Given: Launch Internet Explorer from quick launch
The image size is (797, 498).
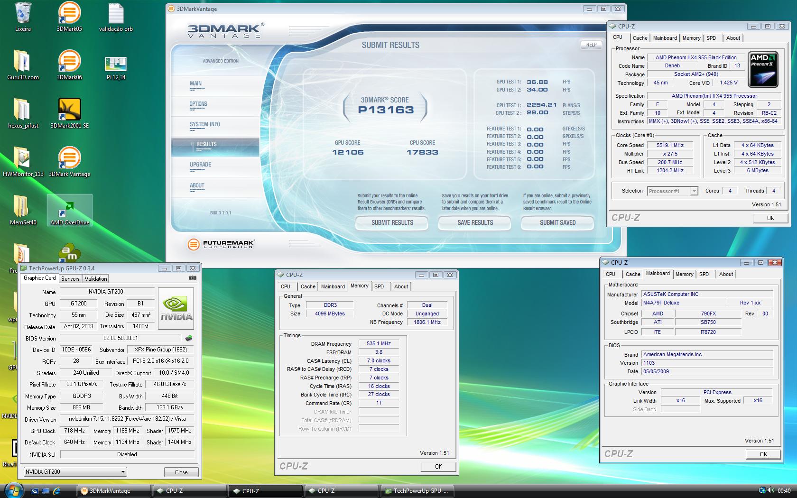Looking at the screenshot, I should point(56,491).
